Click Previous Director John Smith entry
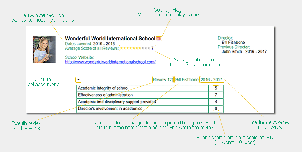Viewport: 302px width, 152px height. point(232,52)
